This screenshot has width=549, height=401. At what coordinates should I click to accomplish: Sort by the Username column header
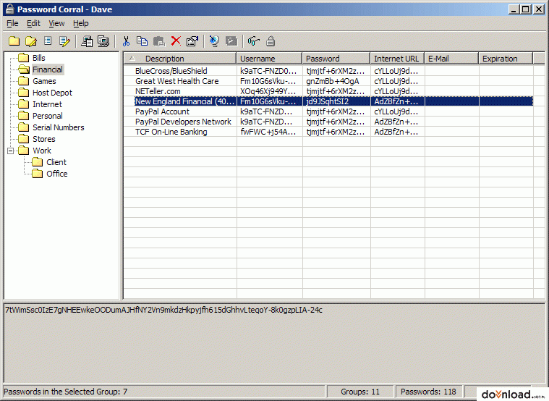(269, 59)
